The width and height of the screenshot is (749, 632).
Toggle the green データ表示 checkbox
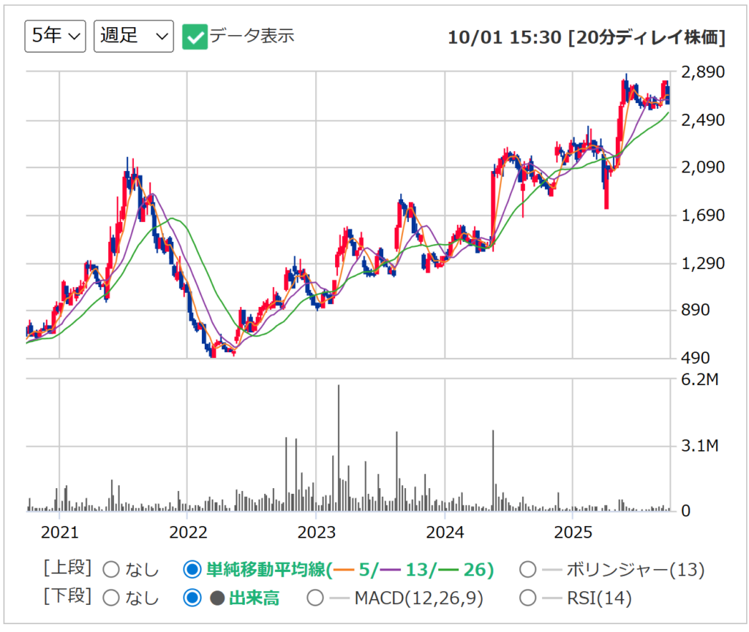pos(195,36)
